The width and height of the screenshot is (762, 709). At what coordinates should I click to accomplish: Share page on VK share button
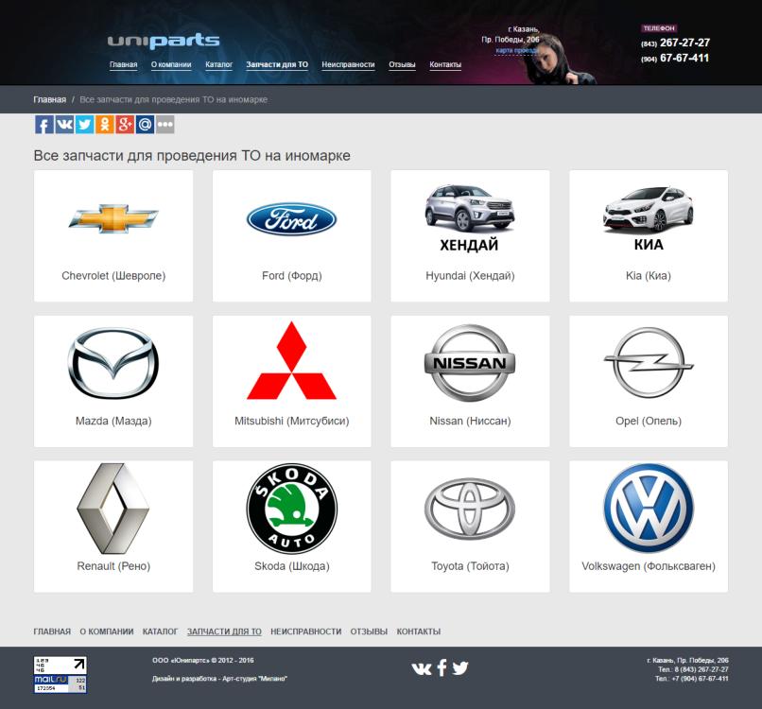point(64,125)
